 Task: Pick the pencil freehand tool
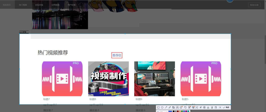[x=170, y=108]
